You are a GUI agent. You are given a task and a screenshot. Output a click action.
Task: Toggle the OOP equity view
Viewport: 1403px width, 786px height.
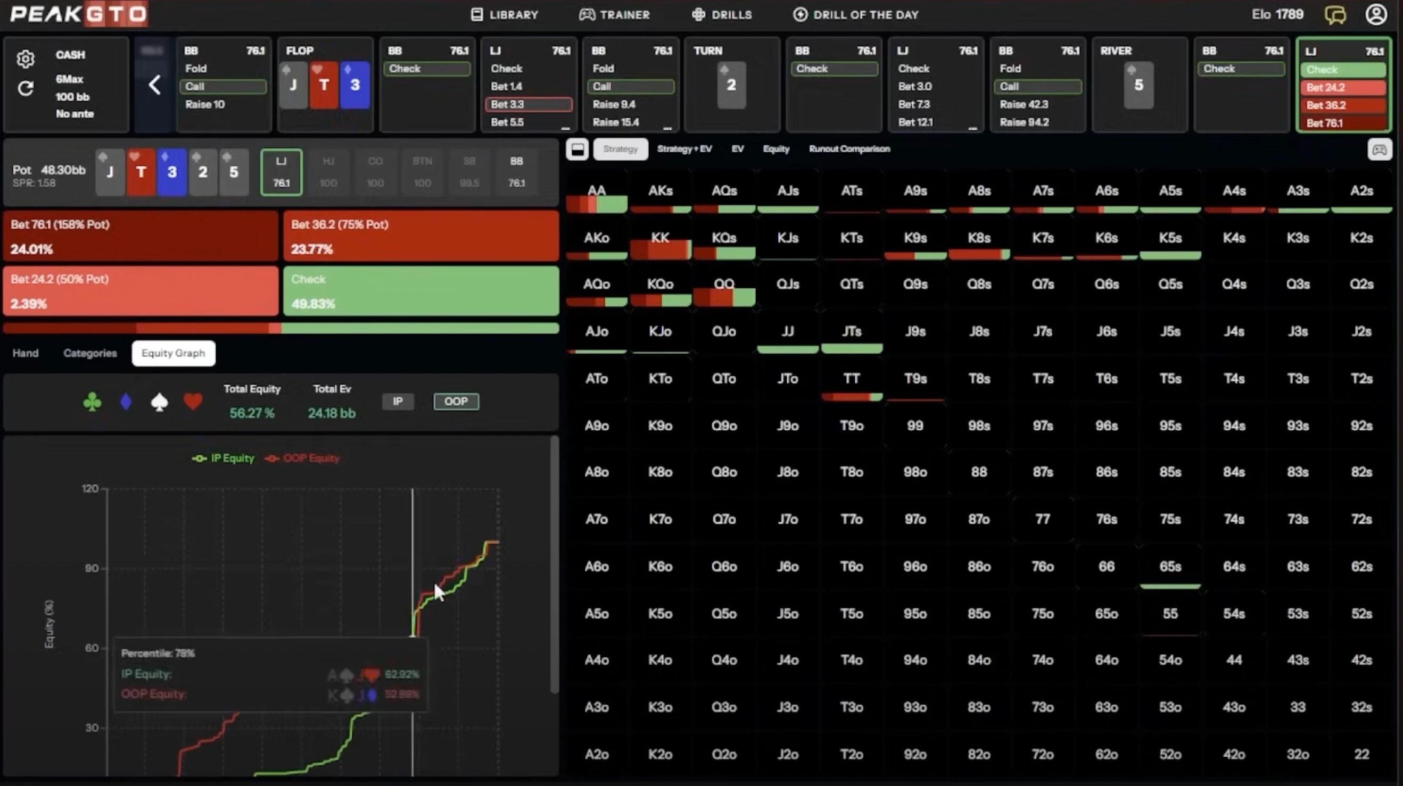tap(456, 402)
